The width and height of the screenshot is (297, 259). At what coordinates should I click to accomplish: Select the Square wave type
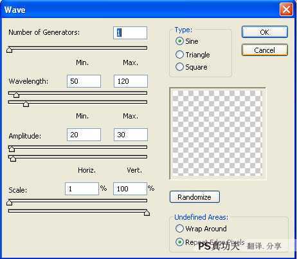(191, 67)
